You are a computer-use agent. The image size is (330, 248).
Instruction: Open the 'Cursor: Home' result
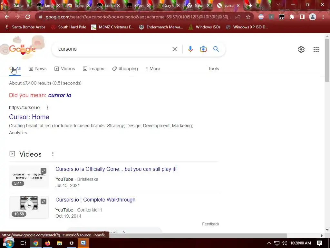[29, 117]
